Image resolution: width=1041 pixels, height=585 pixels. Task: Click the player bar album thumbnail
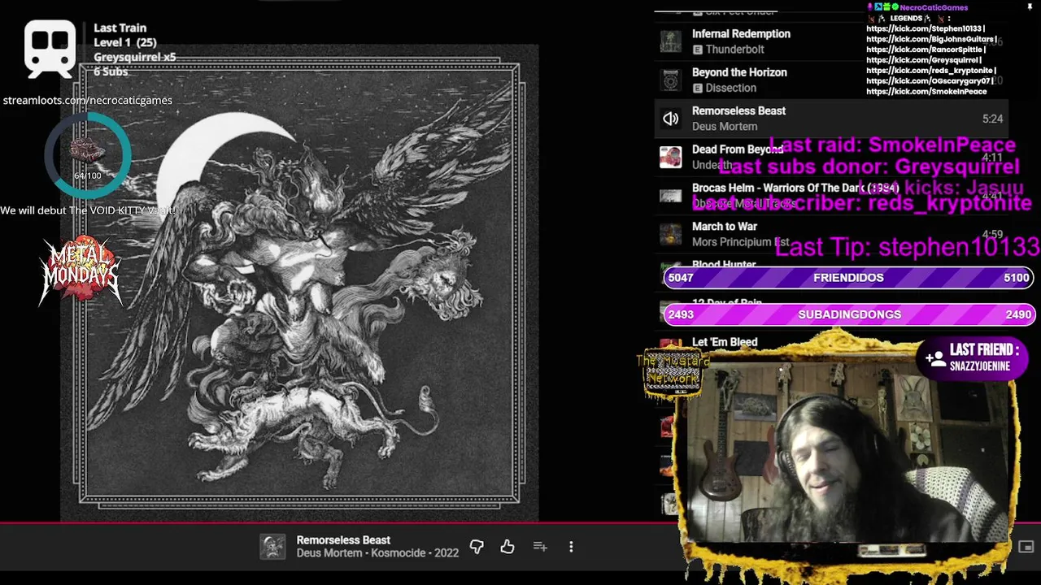tap(272, 547)
